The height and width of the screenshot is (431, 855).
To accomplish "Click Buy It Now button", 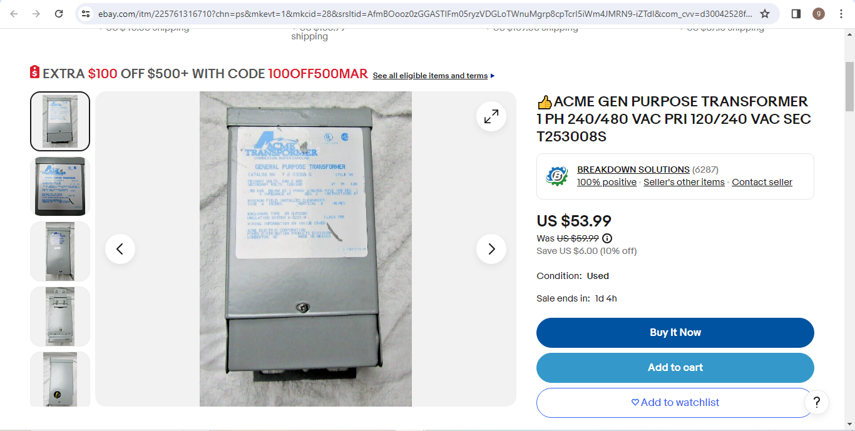I will pyautogui.click(x=675, y=333).
